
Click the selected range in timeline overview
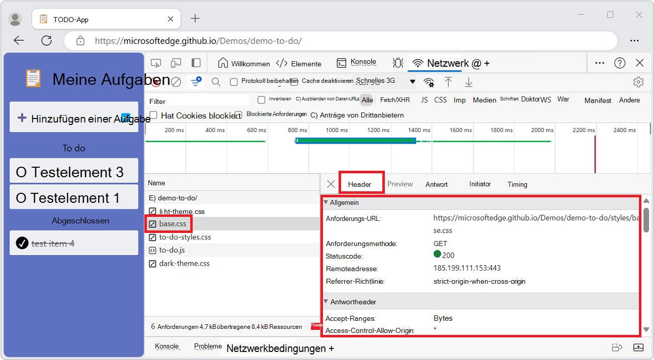[356, 141]
